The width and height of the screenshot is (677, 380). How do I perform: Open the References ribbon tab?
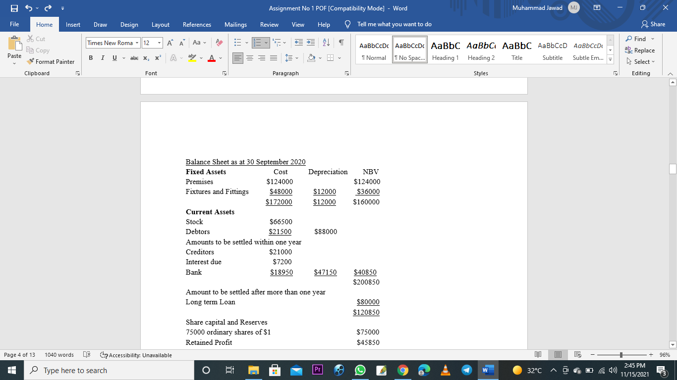tap(197, 24)
